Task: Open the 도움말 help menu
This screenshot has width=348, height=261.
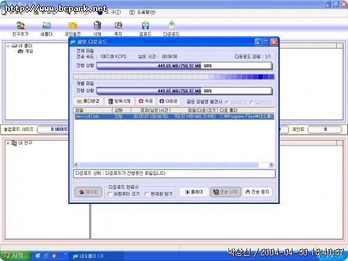Action: [143, 12]
